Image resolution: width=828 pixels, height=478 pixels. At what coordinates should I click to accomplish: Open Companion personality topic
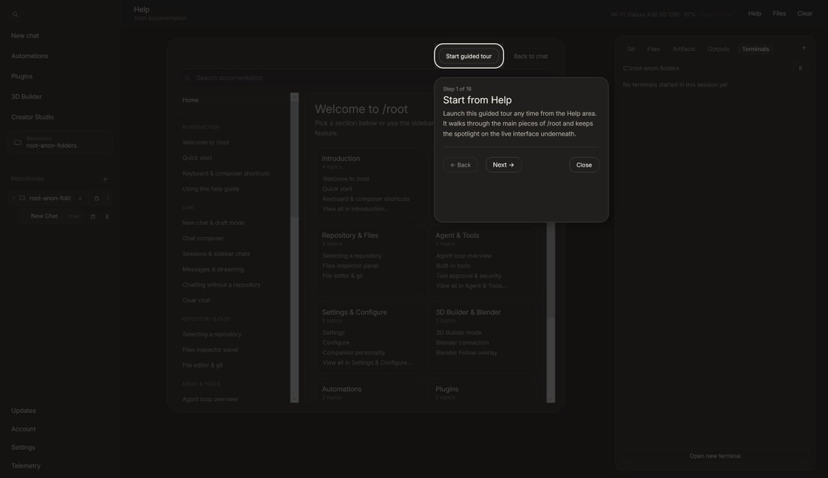point(353,353)
